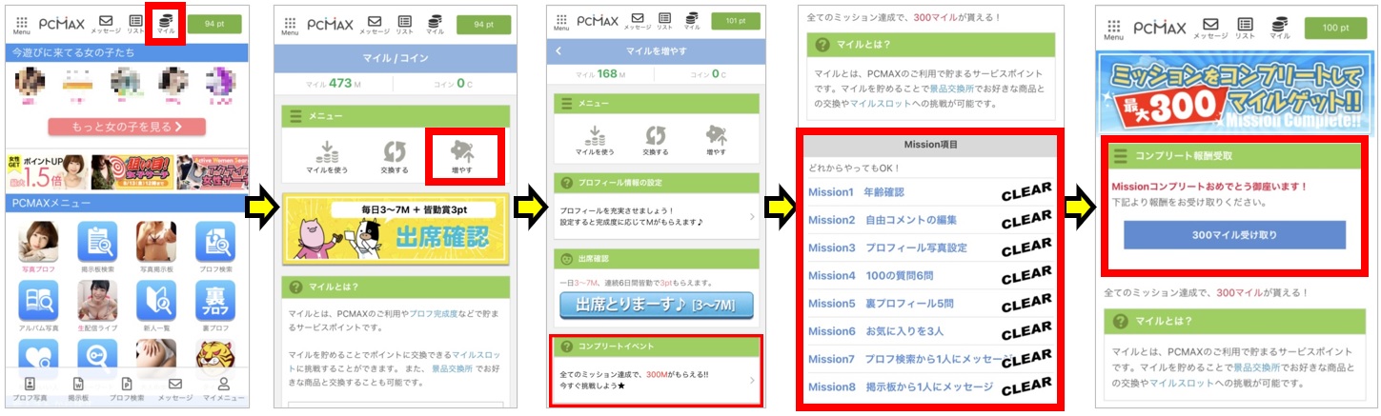Open 掲示板検索 icon in PCMAXメニュー
Screen dimensions: 1381x416
(x=96, y=247)
